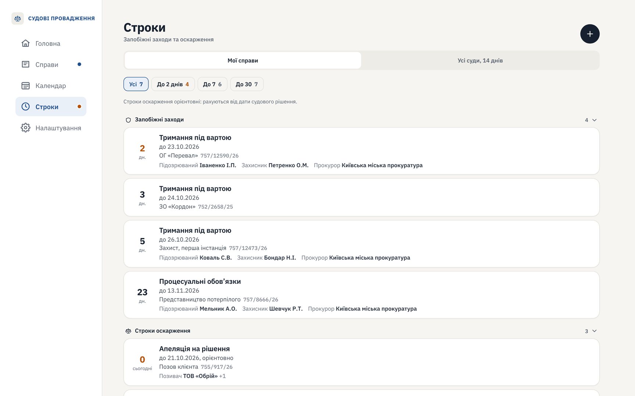The image size is (635, 396).
Task: Open Головна home icon
Action: pyautogui.click(x=25, y=43)
